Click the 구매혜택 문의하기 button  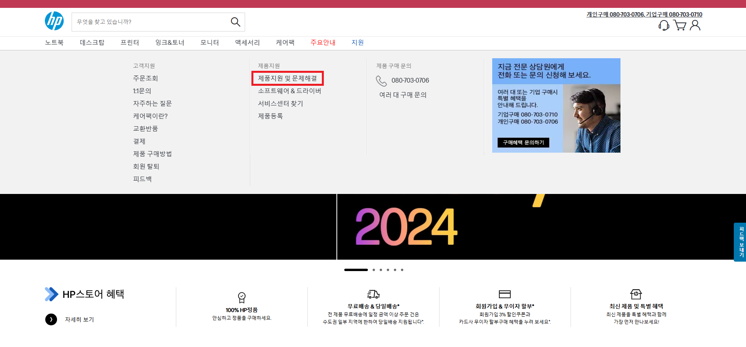pos(523,142)
